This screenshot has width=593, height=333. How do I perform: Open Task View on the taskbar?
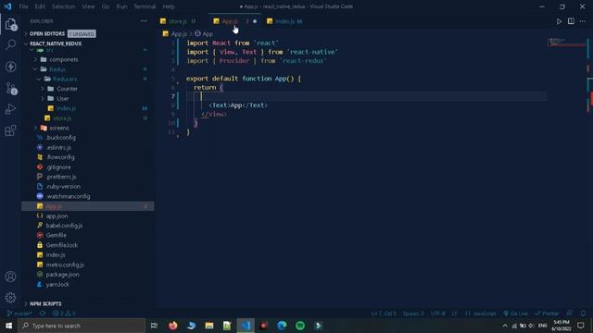click(154, 326)
